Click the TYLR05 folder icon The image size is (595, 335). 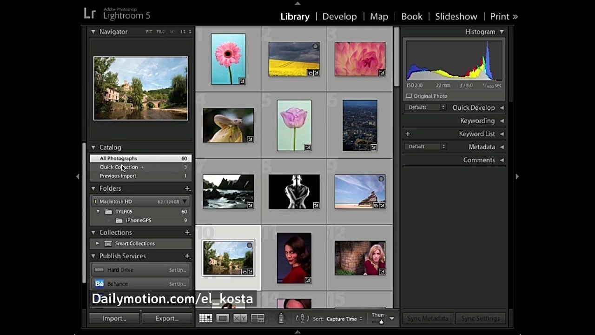[109, 212]
